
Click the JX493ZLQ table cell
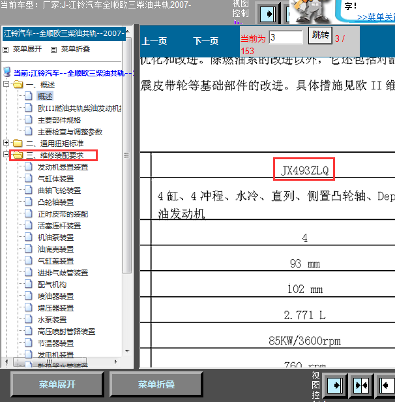pyautogui.click(x=304, y=170)
